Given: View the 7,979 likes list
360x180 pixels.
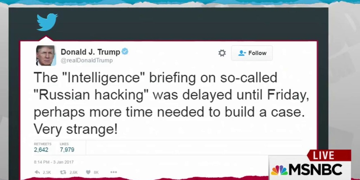Looking at the screenshot, I should click(67, 150).
